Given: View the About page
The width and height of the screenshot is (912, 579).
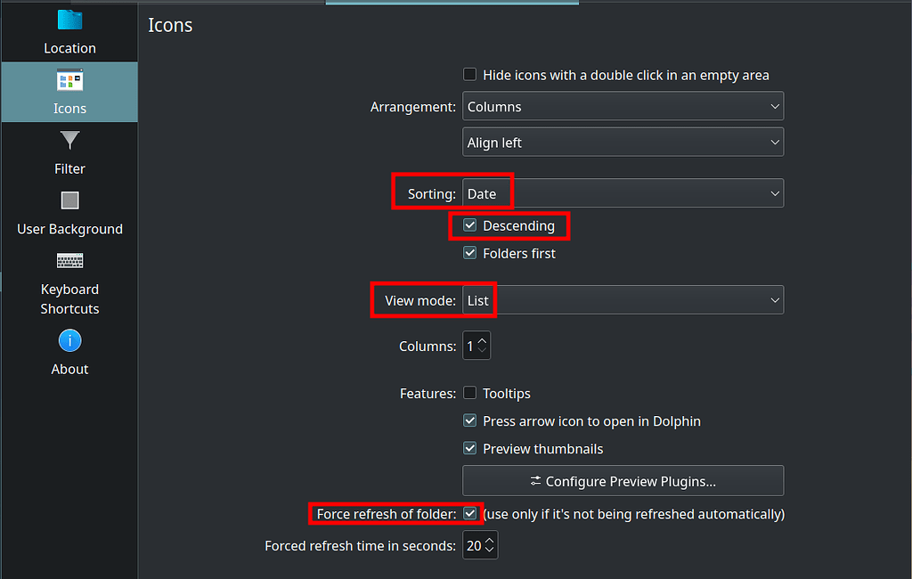Looking at the screenshot, I should coord(69,354).
